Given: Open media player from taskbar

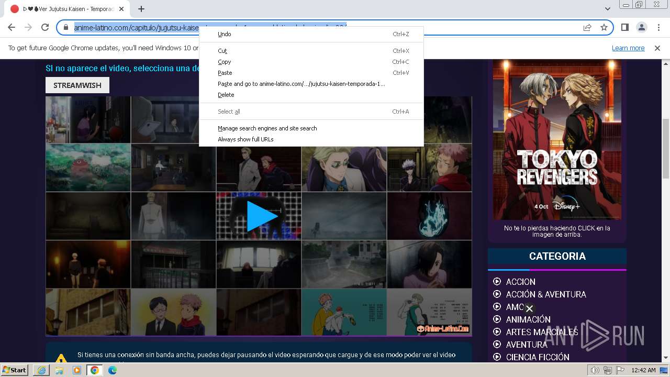Looking at the screenshot, I should [76, 370].
